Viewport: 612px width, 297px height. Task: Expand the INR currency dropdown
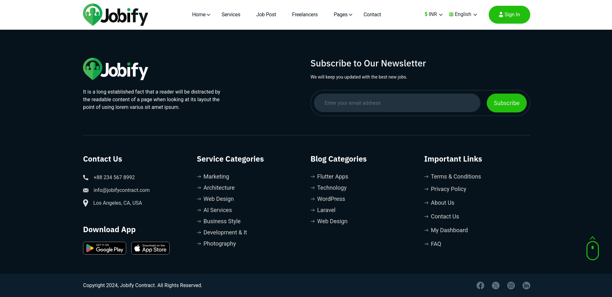point(433,14)
